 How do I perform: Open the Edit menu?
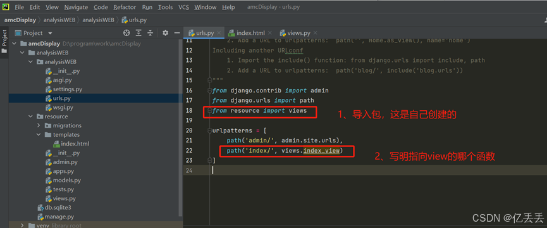(35, 7)
